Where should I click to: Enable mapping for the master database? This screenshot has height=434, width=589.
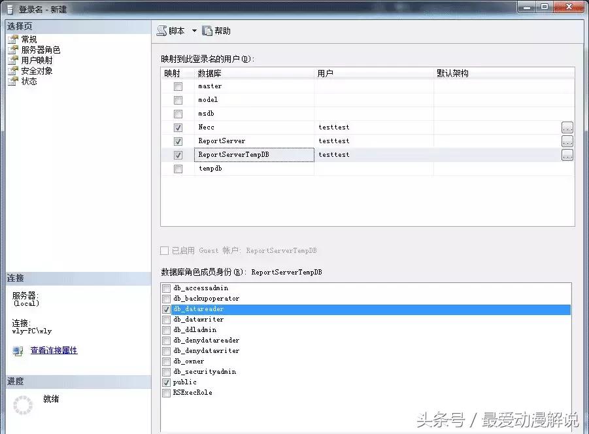click(x=178, y=86)
